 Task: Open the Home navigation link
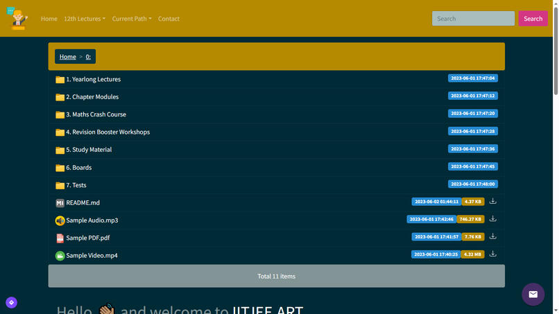click(49, 19)
